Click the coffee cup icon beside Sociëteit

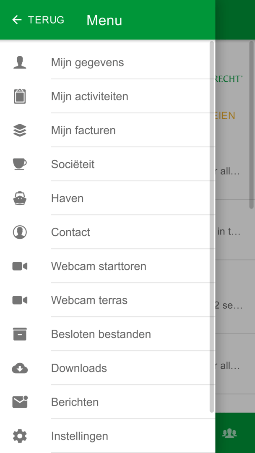tap(20, 164)
